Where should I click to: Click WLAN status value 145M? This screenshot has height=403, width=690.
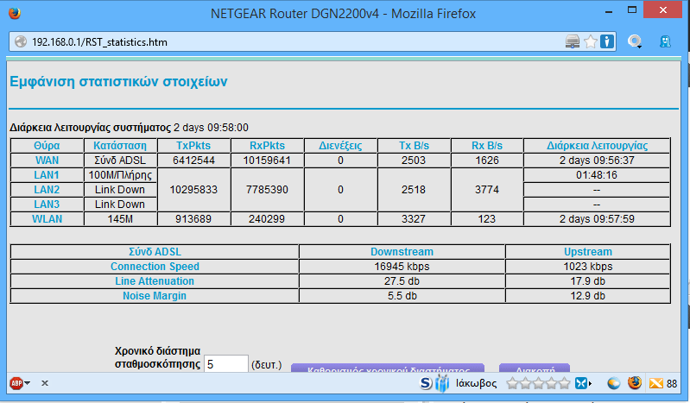click(120, 218)
